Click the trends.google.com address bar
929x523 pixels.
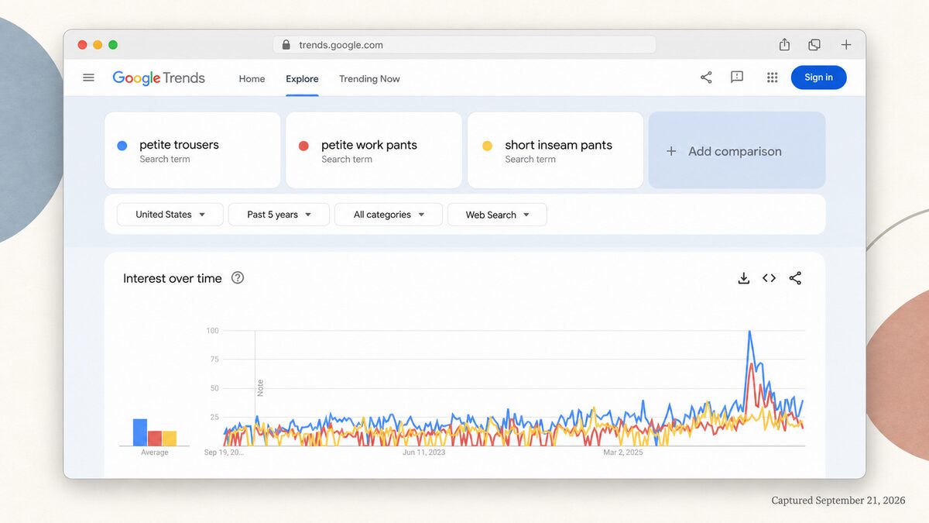pos(464,45)
